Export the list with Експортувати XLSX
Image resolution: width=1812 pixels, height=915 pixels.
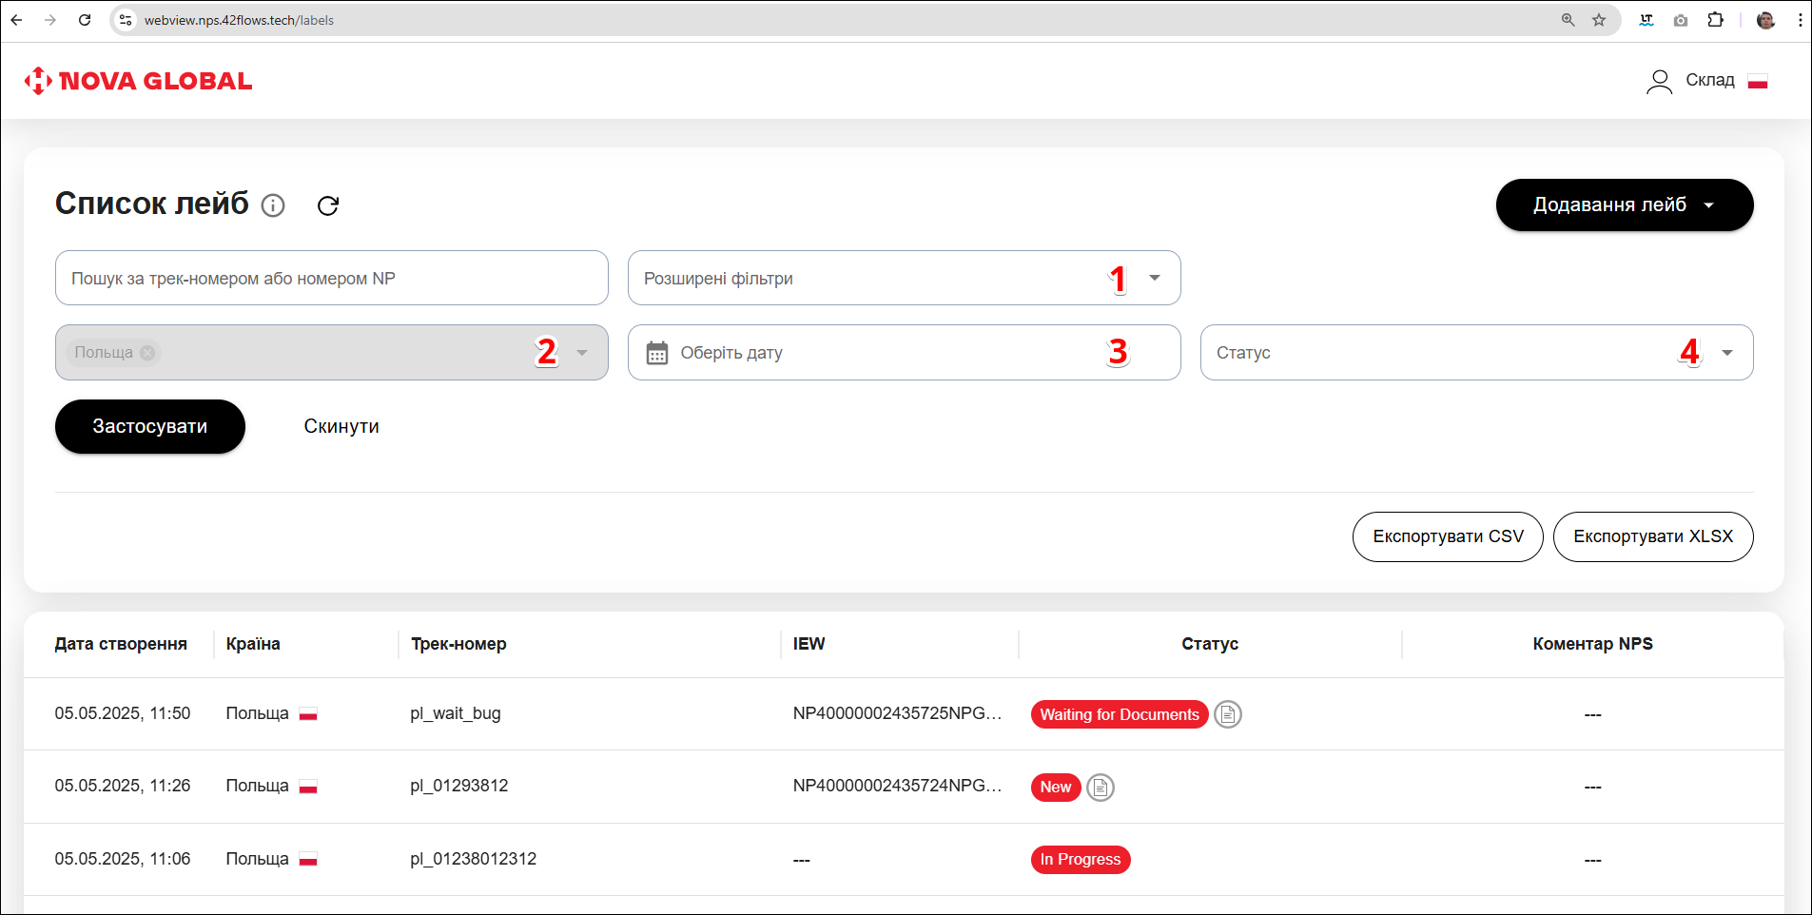point(1652,536)
